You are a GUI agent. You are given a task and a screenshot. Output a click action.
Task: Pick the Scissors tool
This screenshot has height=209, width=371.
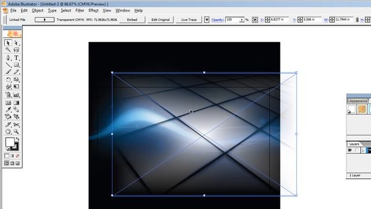(16, 124)
